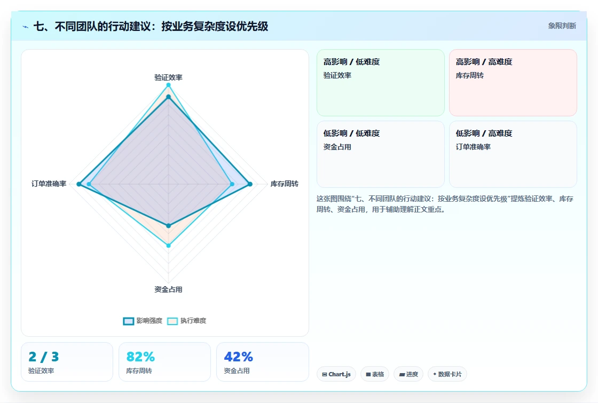Click the 82% stat value
598x403 pixels.
pos(140,357)
